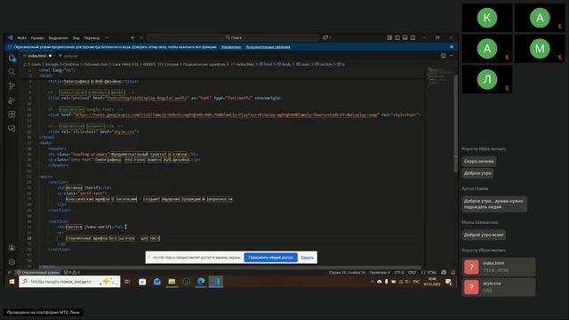The height and width of the screenshot is (320, 569).
Task: Open the Manage gear icon
Action: tap(12, 262)
